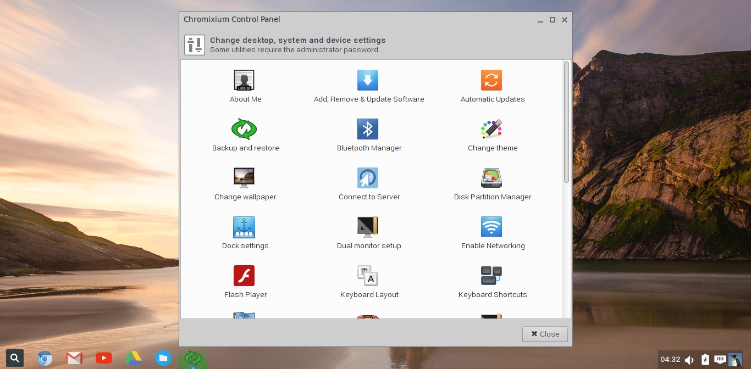Open the Keyboard Shortcuts icon
Image resolution: width=751 pixels, height=369 pixels.
click(x=492, y=276)
